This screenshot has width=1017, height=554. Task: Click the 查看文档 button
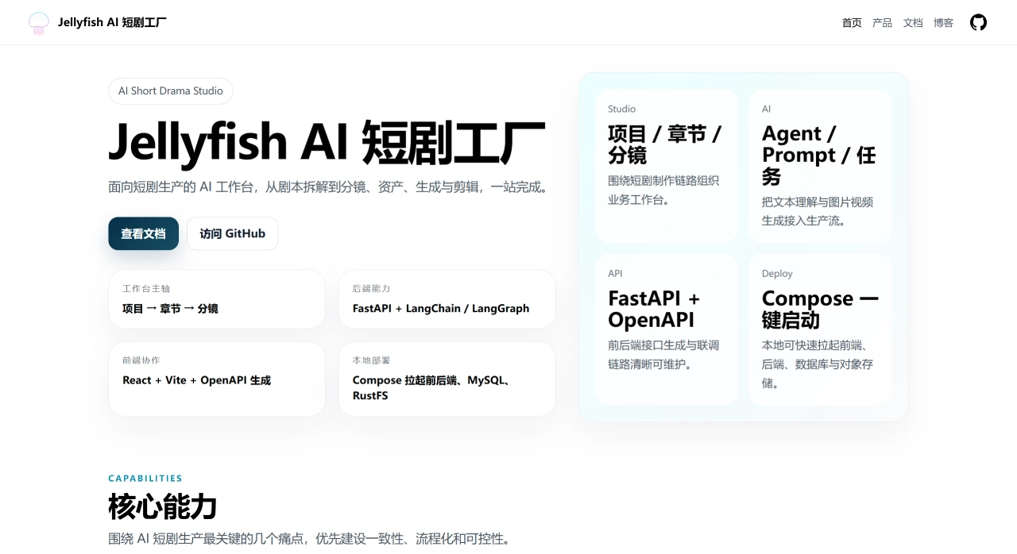[x=144, y=233]
